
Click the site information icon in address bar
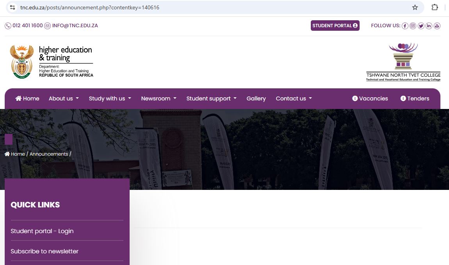coord(12,7)
